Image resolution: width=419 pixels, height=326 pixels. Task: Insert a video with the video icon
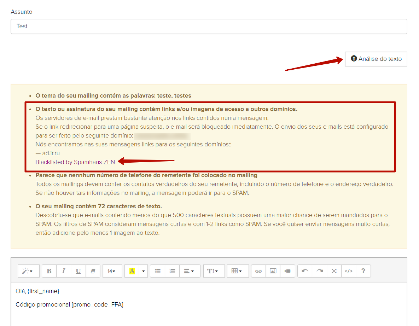tap(287, 271)
